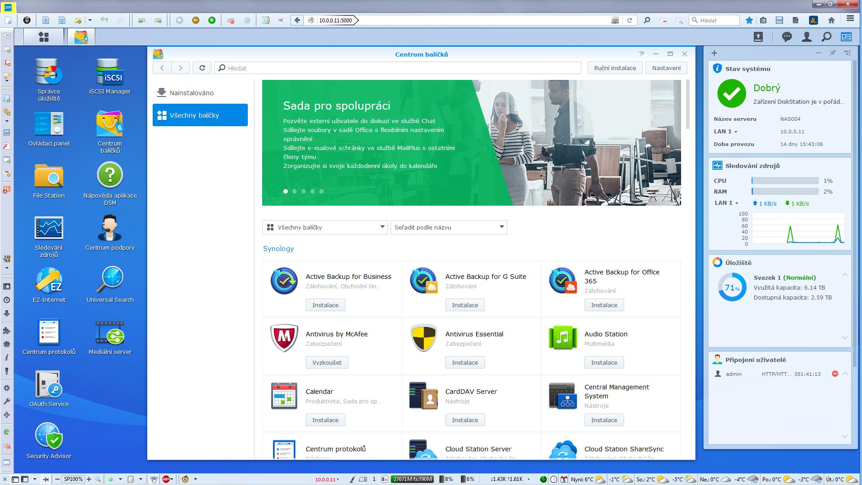Screen dimensions: 862x485
Task: Install Antivirus Essential package
Action: pyautogui.click(x=465, y=362)
